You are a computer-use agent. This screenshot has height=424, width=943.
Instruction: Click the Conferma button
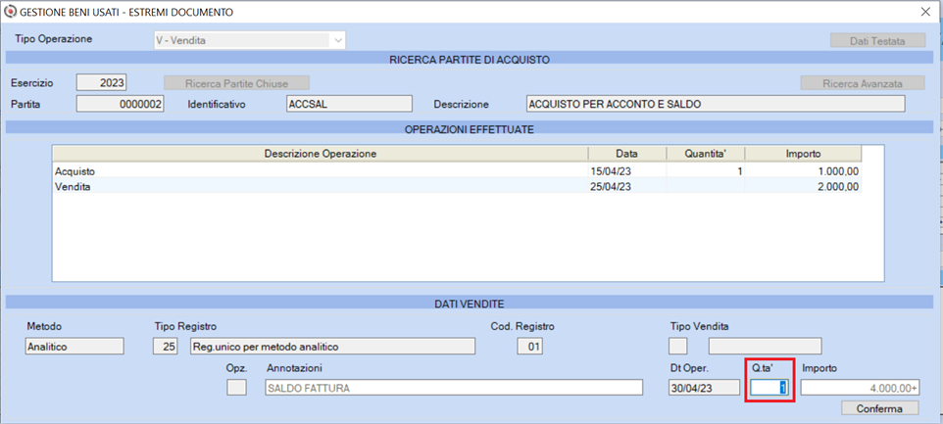[879, 408]
